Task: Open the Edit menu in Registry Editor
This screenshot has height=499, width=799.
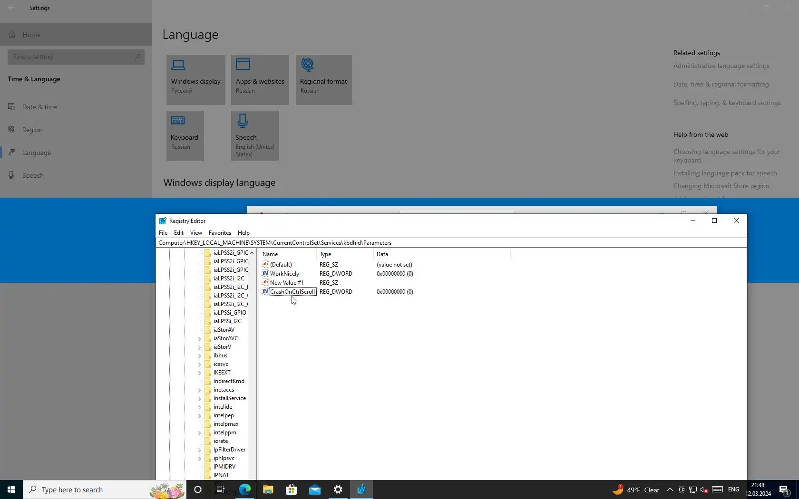Action: click(x=179, y=233)
